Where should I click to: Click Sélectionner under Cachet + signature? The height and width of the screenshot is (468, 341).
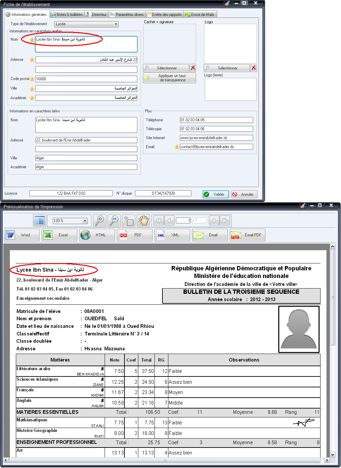coord(166,68)
